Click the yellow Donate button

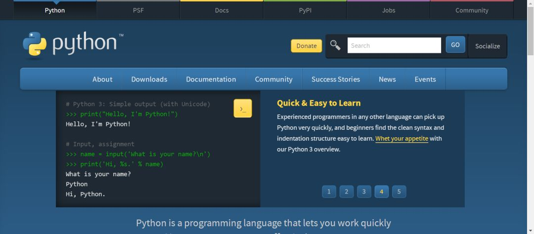coord(307,46)
